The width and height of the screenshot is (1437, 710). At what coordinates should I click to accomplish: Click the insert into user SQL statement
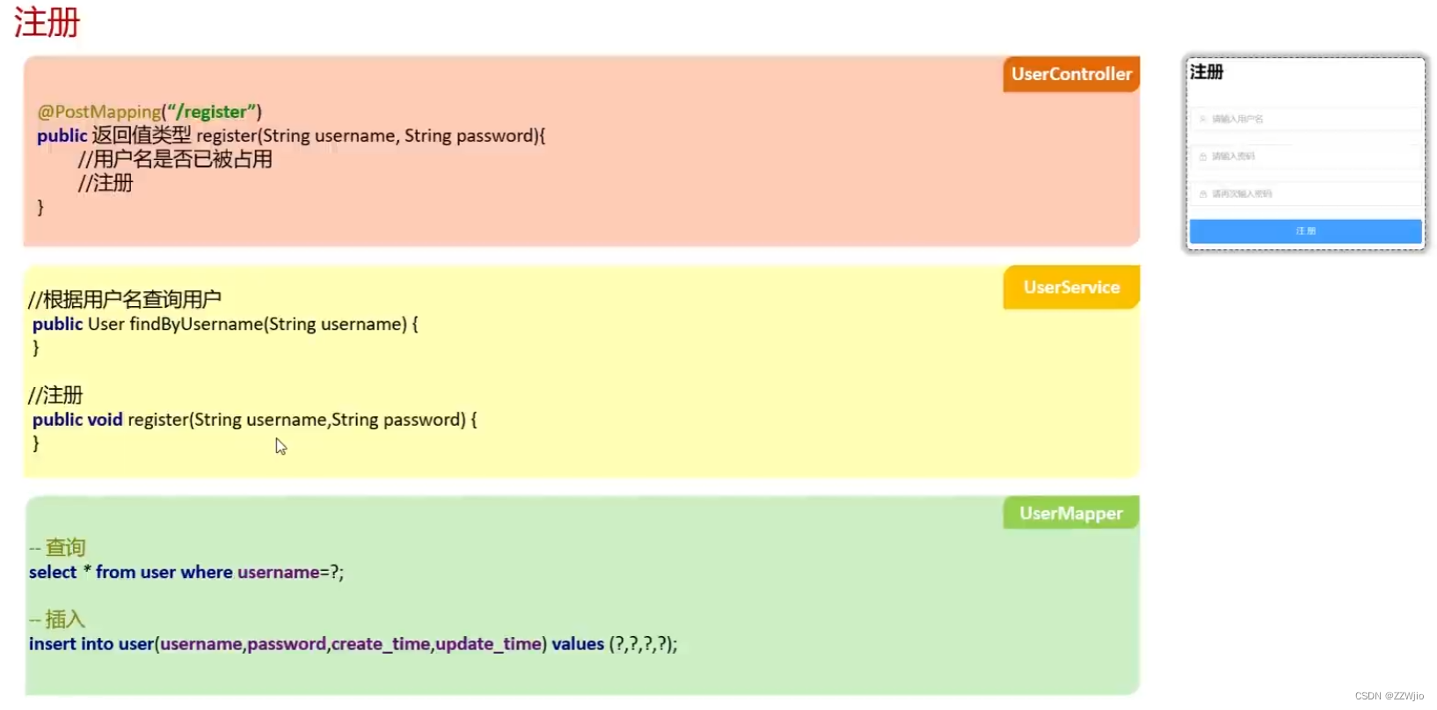352,644
